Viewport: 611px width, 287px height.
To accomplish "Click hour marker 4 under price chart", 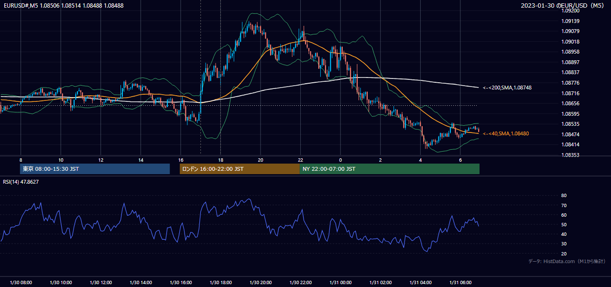I will pos(420,160).
